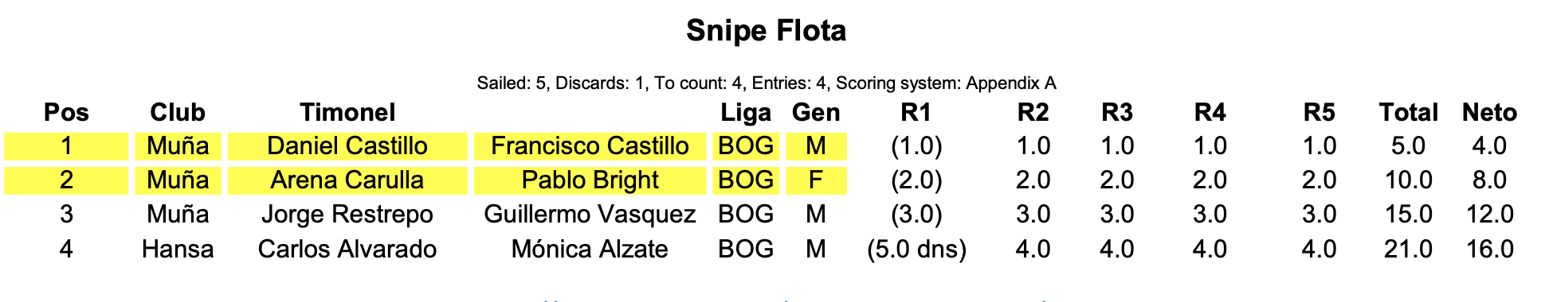Image resolution: width=1541 pixels, height=302 pixels.
Task: Select the Hansa club cell
Action: tap(178, 249)
